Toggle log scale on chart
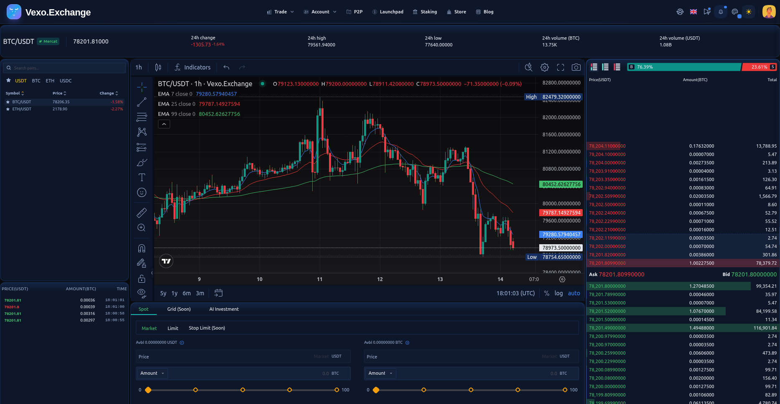Image resolution: width=780 pixels, height=404 pixels. pos(559,293)
